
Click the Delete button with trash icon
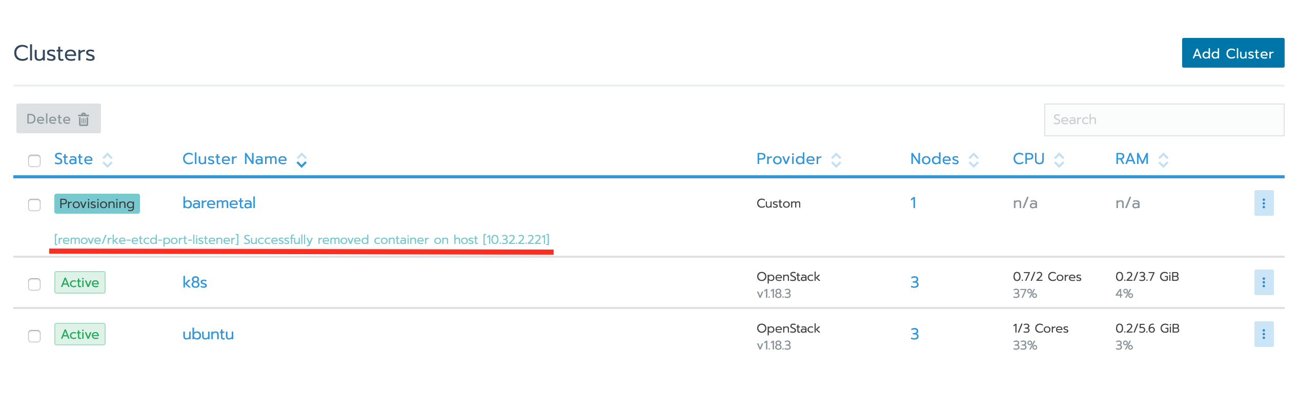(x=58, y=118)
